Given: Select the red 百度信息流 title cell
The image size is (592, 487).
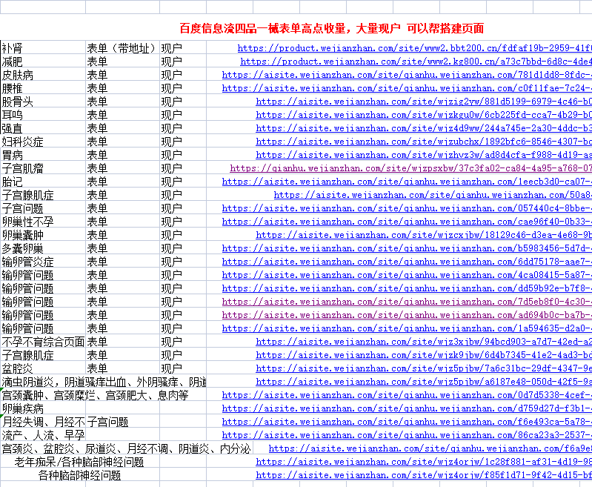Looking at the screenshot, I should (x=331, y=28).
